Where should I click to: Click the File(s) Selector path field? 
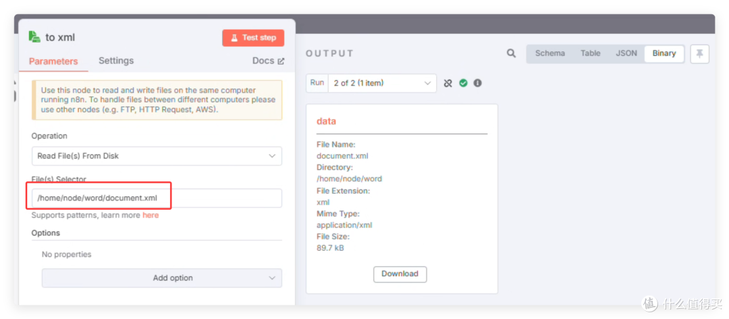157,198
